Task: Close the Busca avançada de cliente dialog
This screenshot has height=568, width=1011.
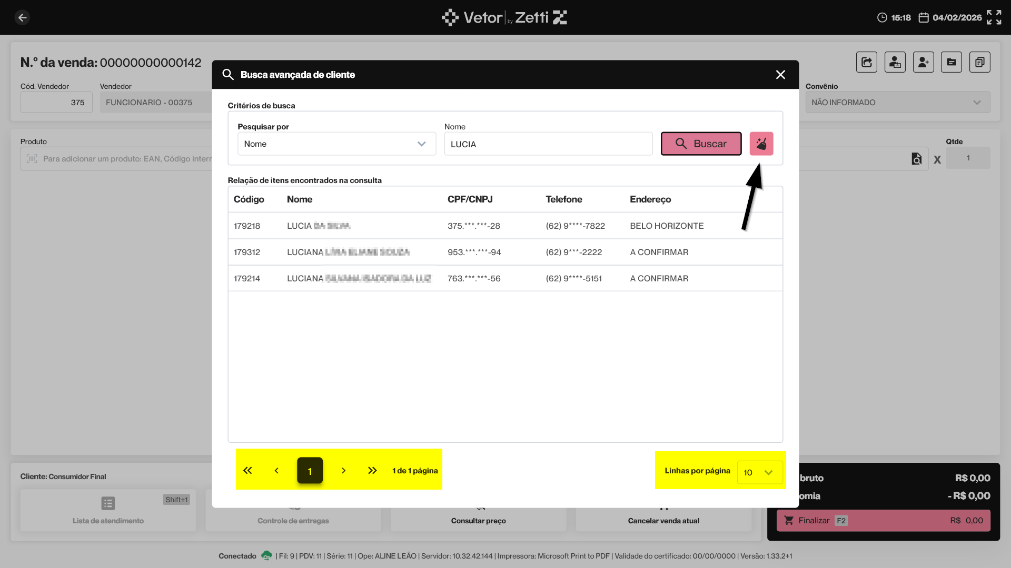Action: (x=780, y=75)
